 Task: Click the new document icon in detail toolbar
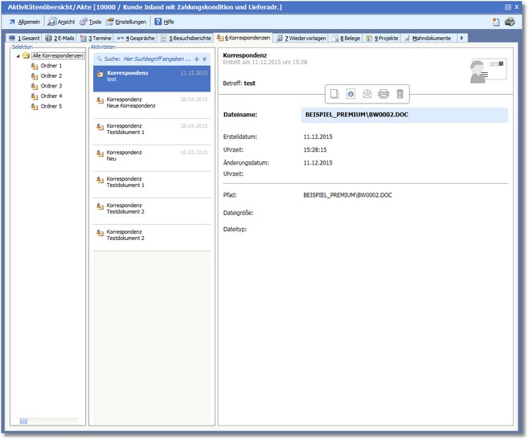[334, 94]
